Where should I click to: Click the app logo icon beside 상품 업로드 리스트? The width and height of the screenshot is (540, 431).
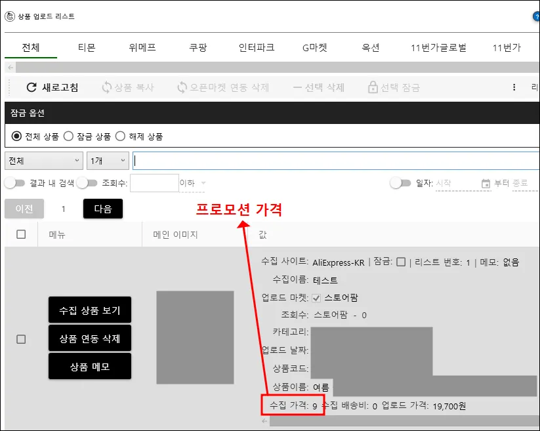(x=10, y=16)
